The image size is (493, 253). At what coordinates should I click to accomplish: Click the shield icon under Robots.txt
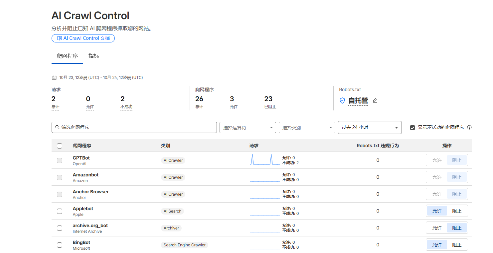(x=342, y=100)
